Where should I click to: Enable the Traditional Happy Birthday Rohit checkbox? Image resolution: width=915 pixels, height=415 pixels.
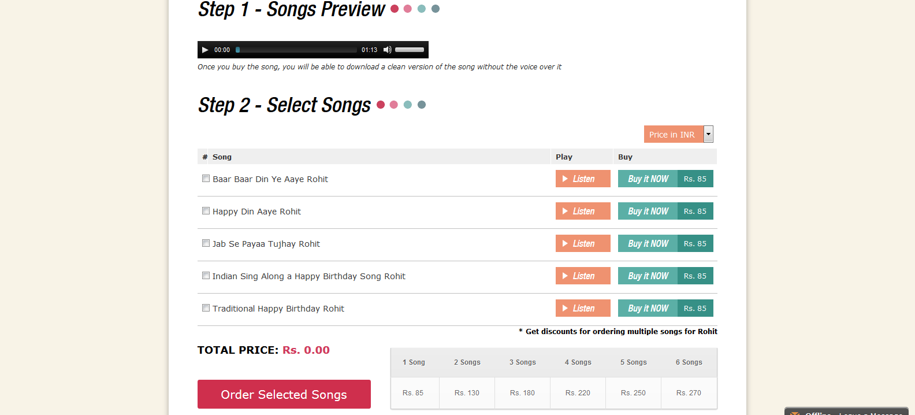click(206, 308)
